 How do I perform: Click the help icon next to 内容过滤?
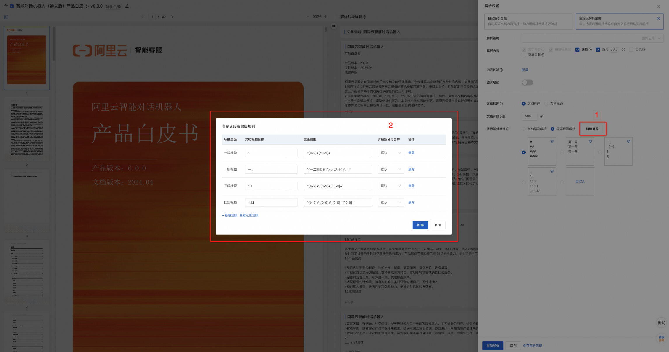[x=501, y=70]
